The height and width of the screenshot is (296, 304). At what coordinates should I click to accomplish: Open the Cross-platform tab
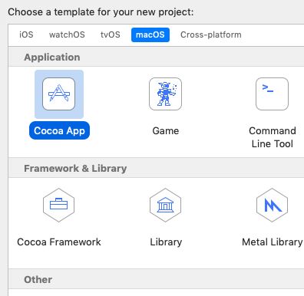tap(211, 35)
